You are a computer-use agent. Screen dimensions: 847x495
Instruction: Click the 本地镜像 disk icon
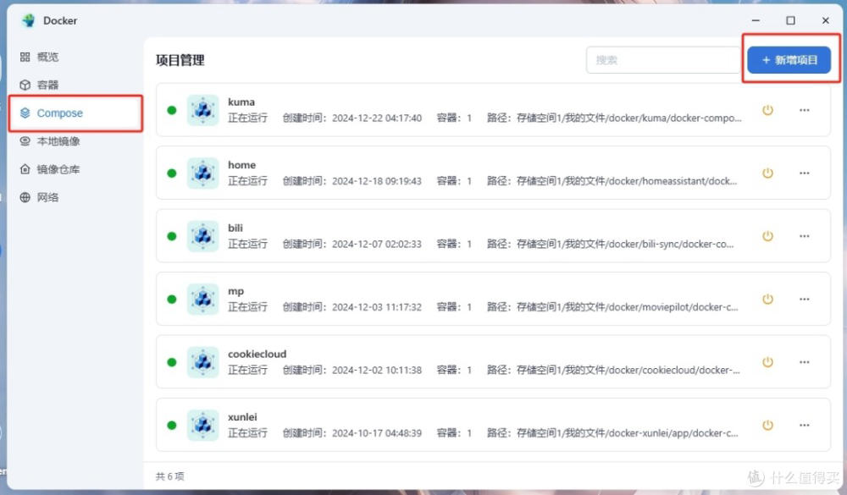pos(25,141)
